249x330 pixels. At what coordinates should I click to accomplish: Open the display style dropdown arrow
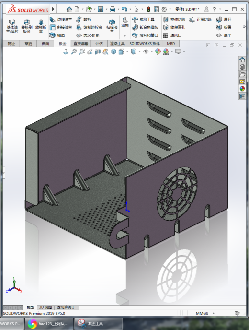pos(139,52)
